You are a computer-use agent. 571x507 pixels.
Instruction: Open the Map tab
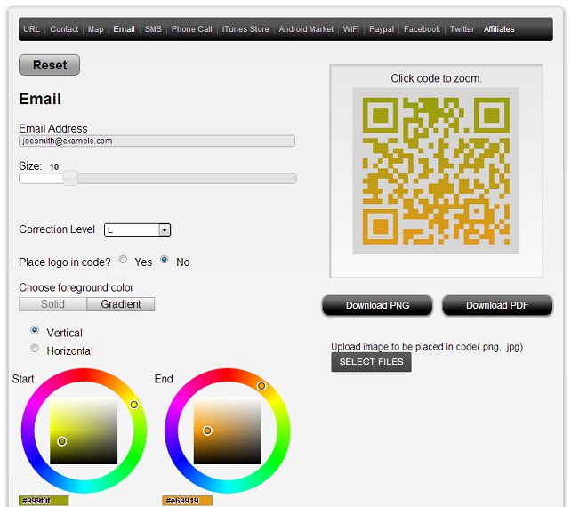coord(95,29)
